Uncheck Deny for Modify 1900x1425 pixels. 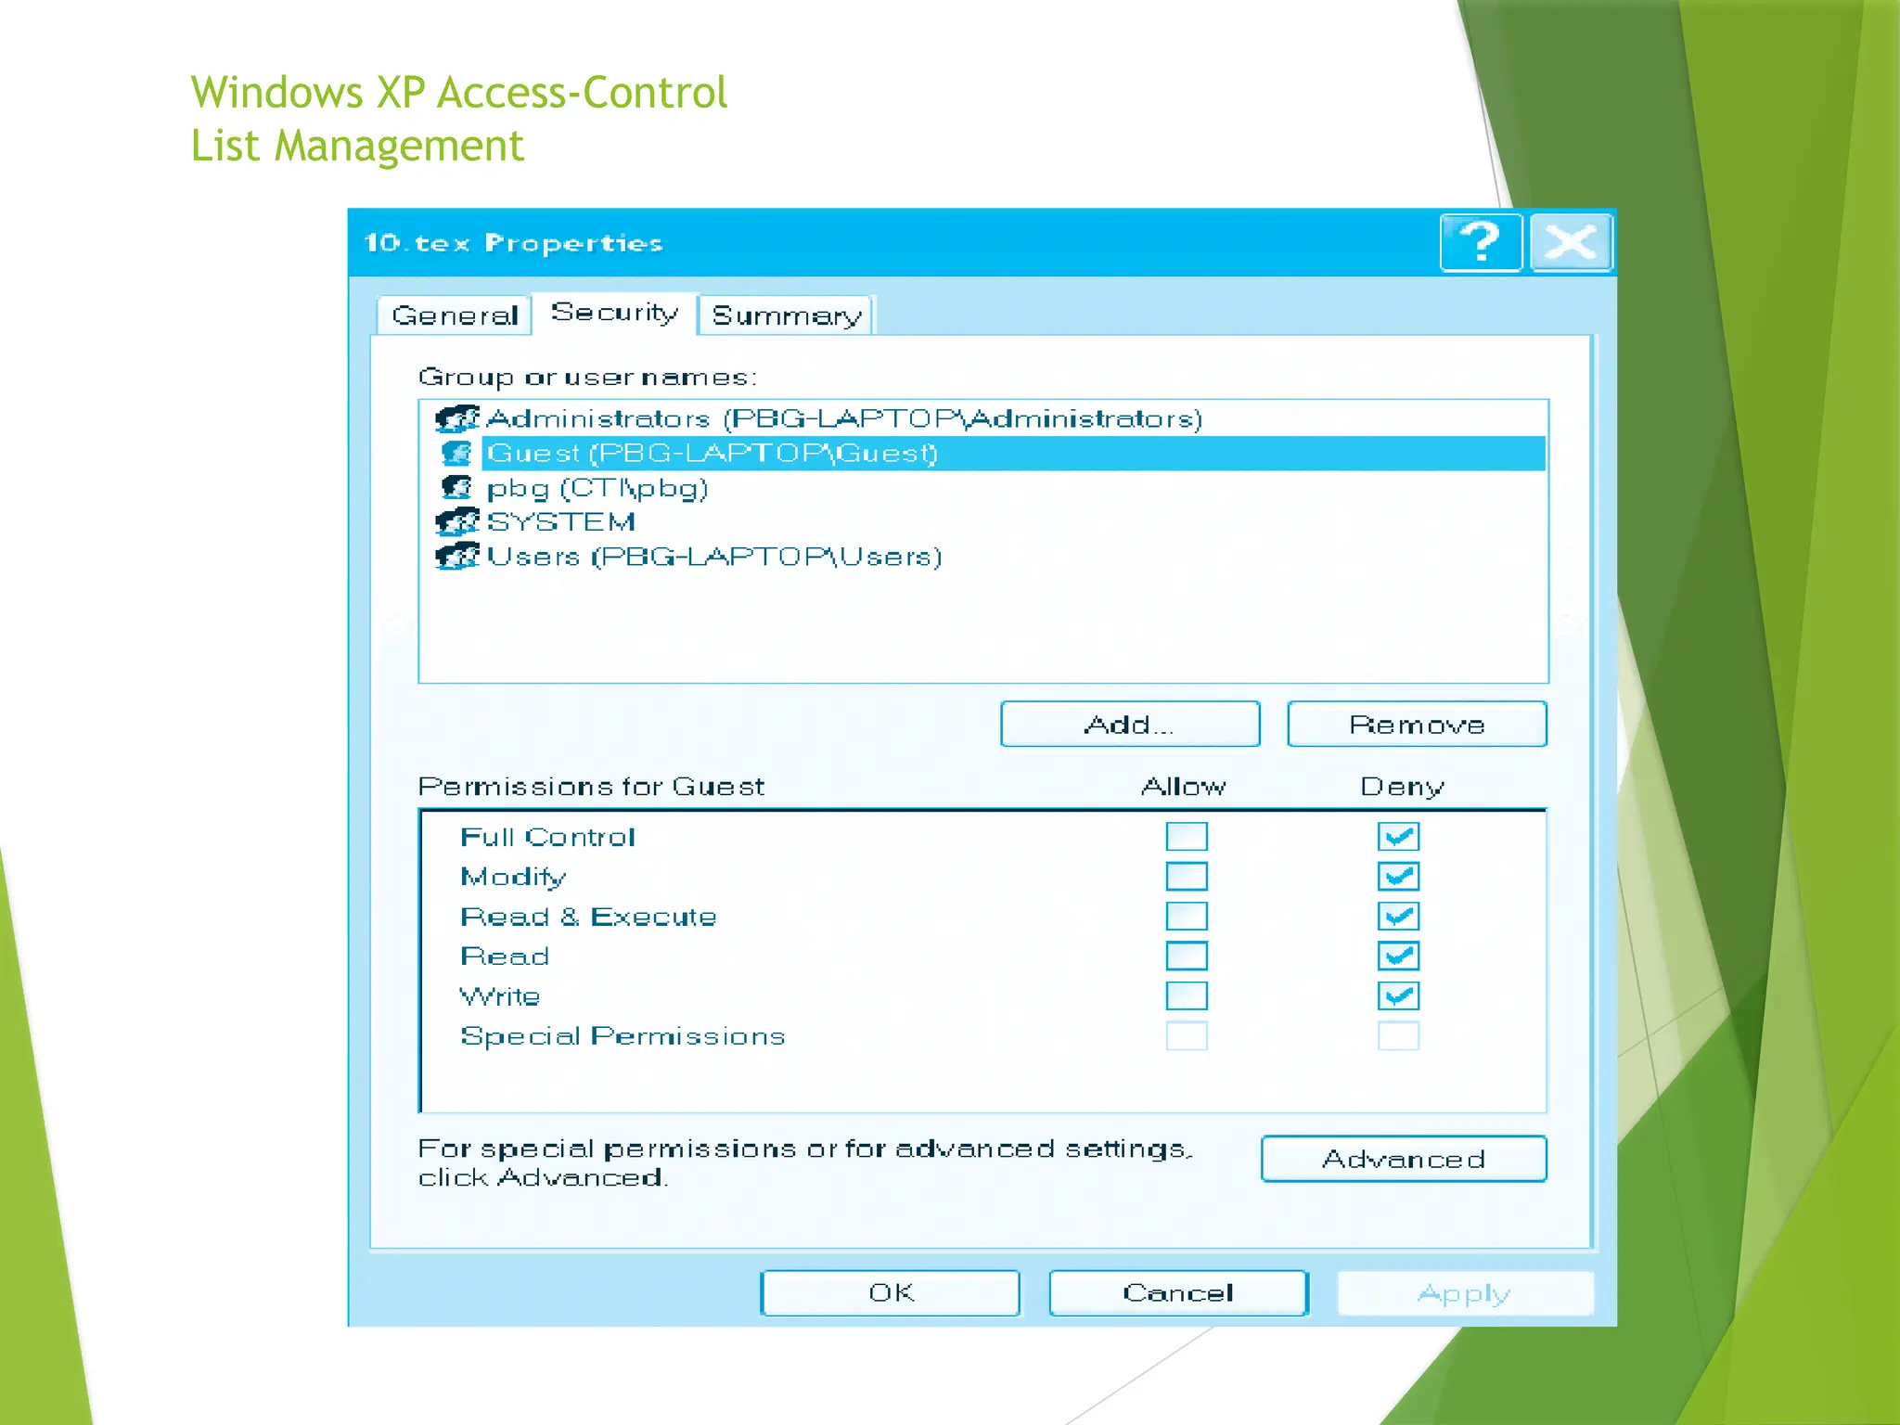(x=1398, y=877)
